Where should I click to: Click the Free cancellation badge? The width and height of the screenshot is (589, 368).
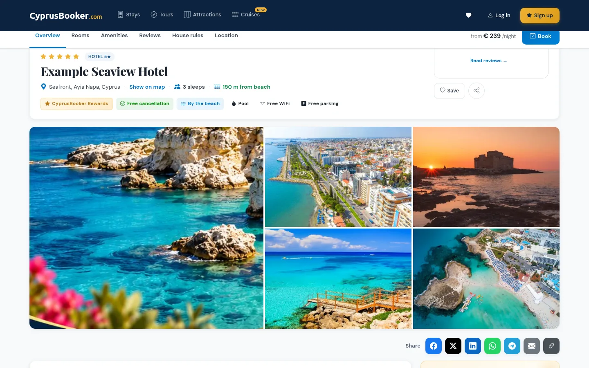click(145, 104)
